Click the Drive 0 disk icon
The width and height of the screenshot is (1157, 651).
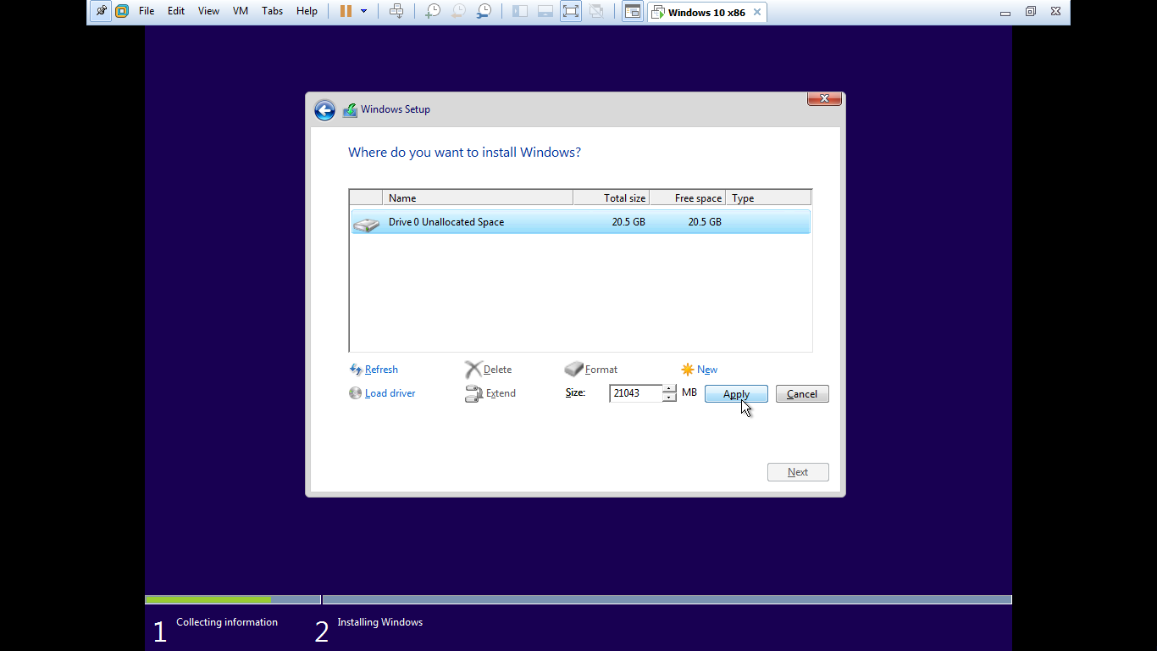(367, 225)
